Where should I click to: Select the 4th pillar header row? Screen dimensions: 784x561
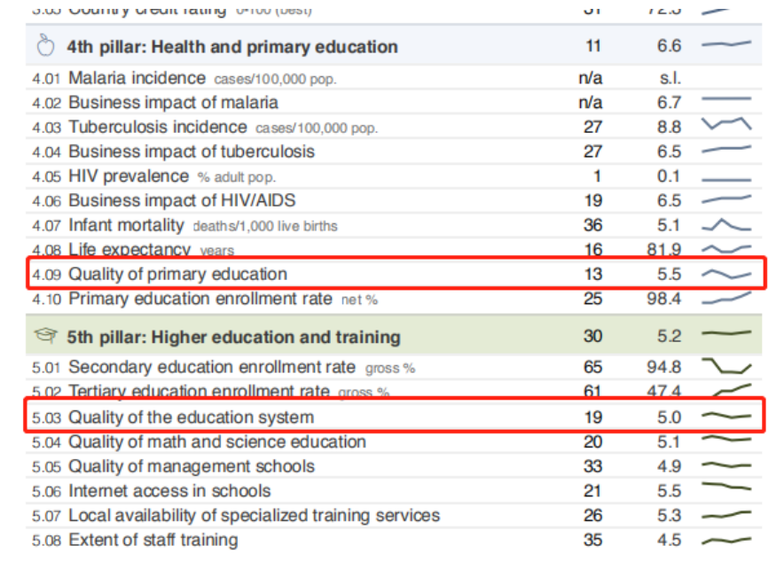[x=394, y=45]
